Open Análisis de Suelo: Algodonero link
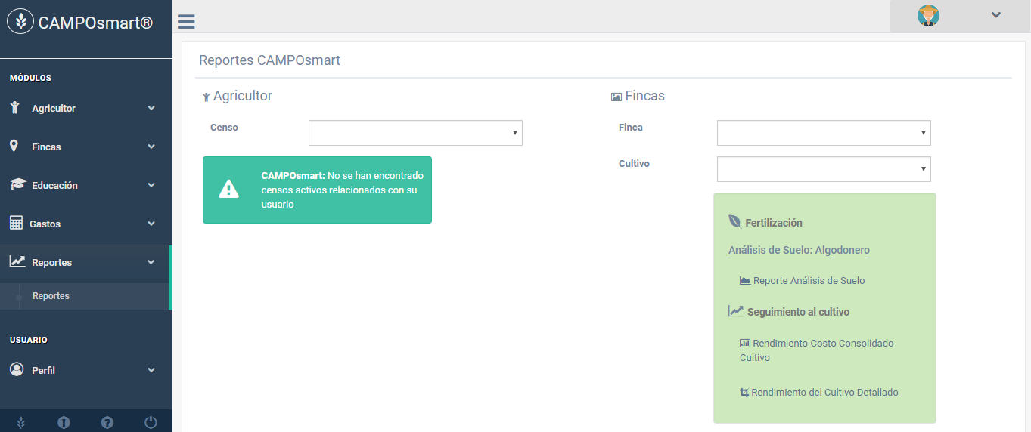 click(x=799, y=250)
